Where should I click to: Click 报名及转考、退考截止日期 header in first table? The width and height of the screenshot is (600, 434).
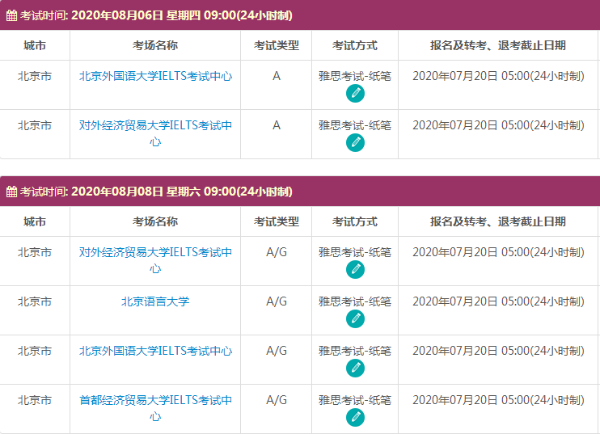[x=498, y=45]
